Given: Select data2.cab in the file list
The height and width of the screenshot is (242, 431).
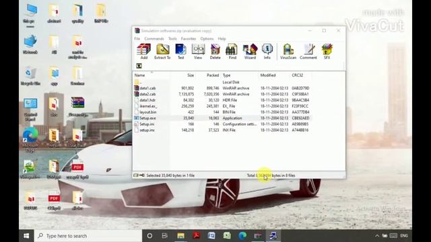Looking at the screenshot, I should point(223,94).
